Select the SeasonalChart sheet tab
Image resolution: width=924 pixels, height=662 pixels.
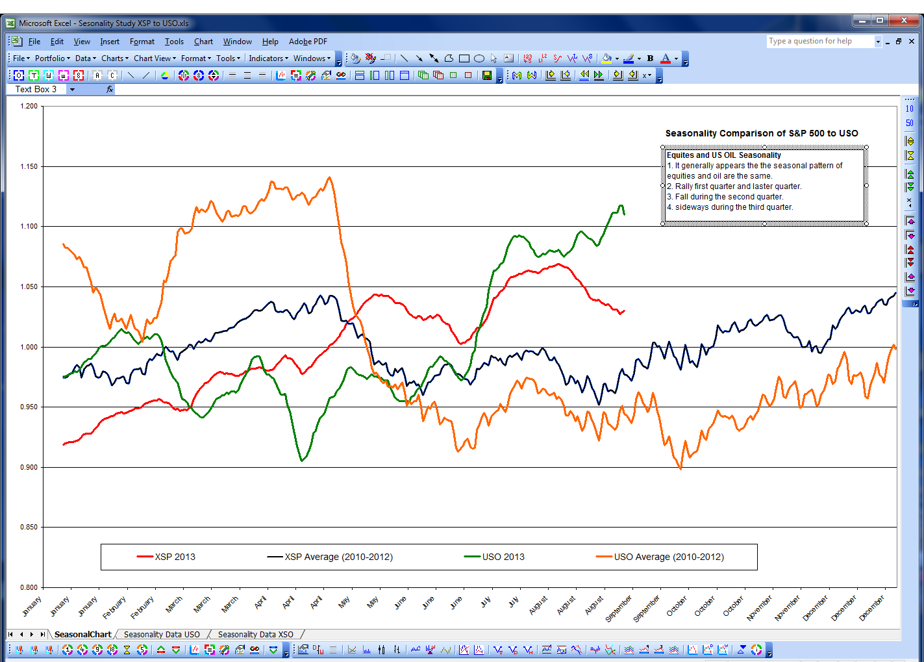point(82,635)
